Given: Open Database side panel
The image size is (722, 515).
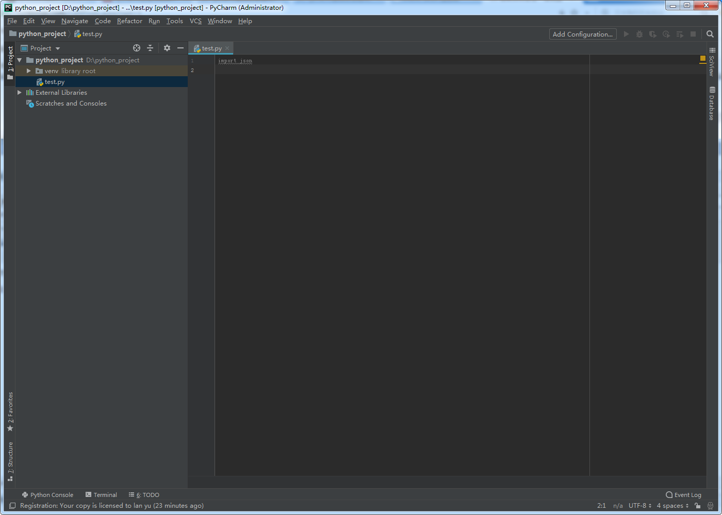Looking at the screenshot, I should pos(712,104).
